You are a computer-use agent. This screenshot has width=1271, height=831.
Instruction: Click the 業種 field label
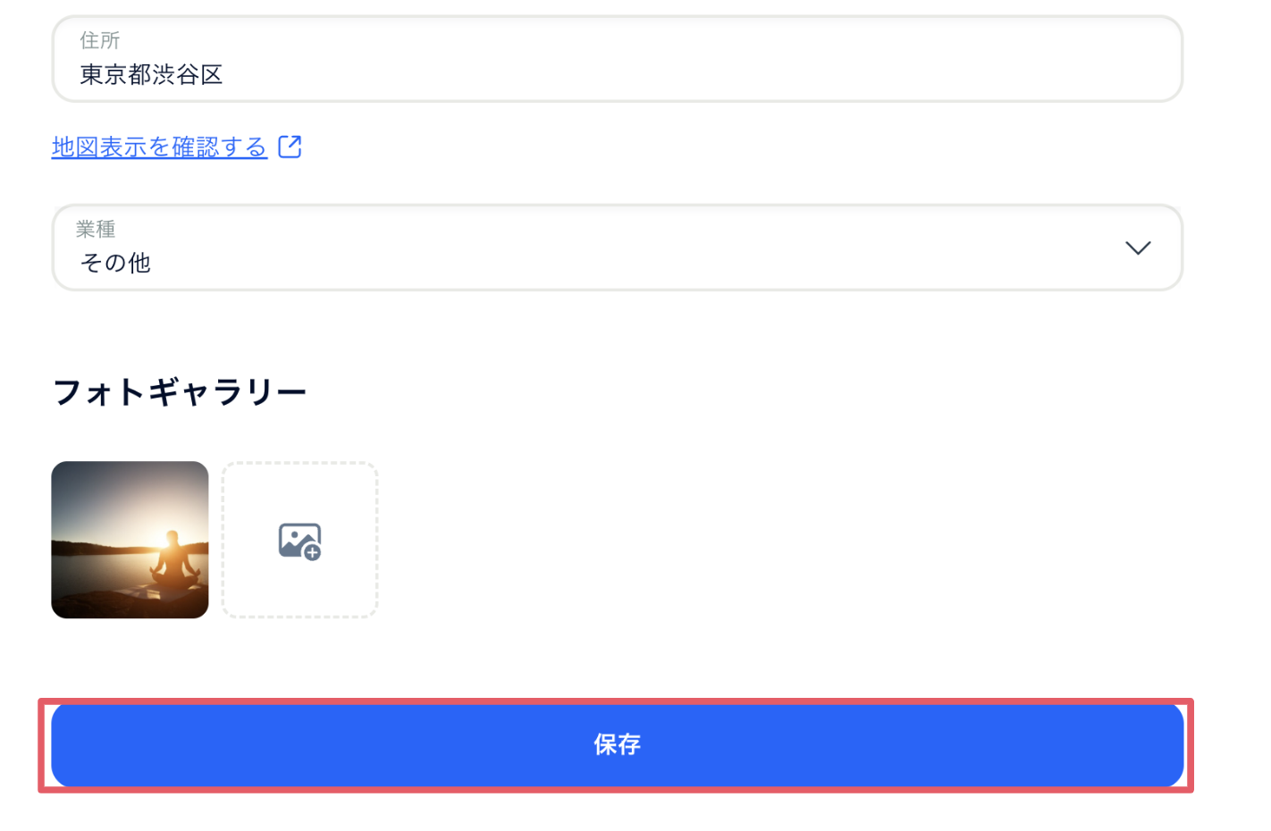96,229
